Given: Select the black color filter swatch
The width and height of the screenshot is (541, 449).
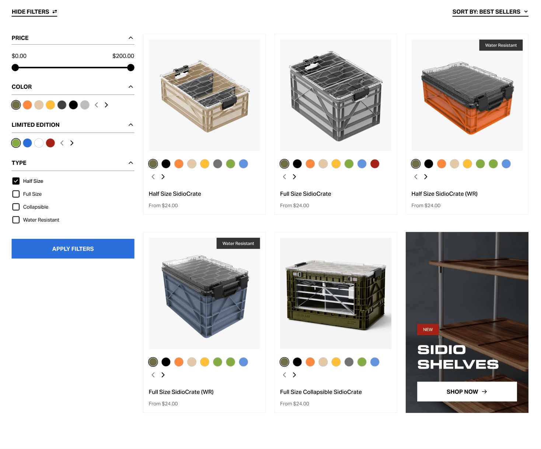Looking at the screenshot, I should point(73,105).
